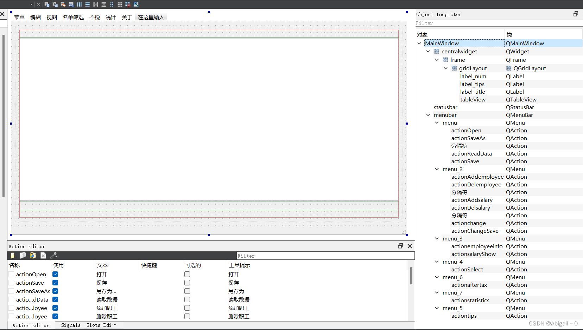Open the 菜单 menu in form
Viewport: 583px width, 330px height.
19,18
